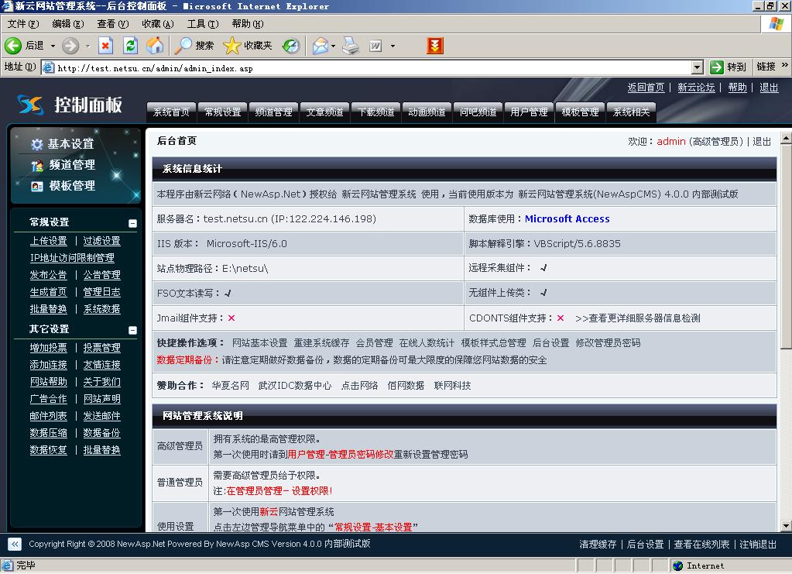Open the Edit button dropdown arrow
Image resolution: width=792 pixels, height=574 pixels.
393,46
